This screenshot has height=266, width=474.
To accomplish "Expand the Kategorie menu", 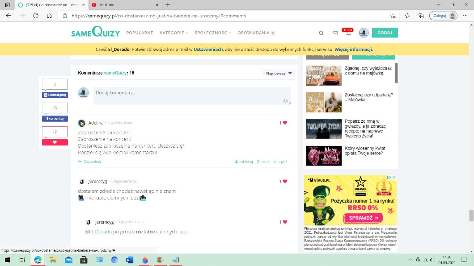I will pyautogui.click(x=174, y=33).
